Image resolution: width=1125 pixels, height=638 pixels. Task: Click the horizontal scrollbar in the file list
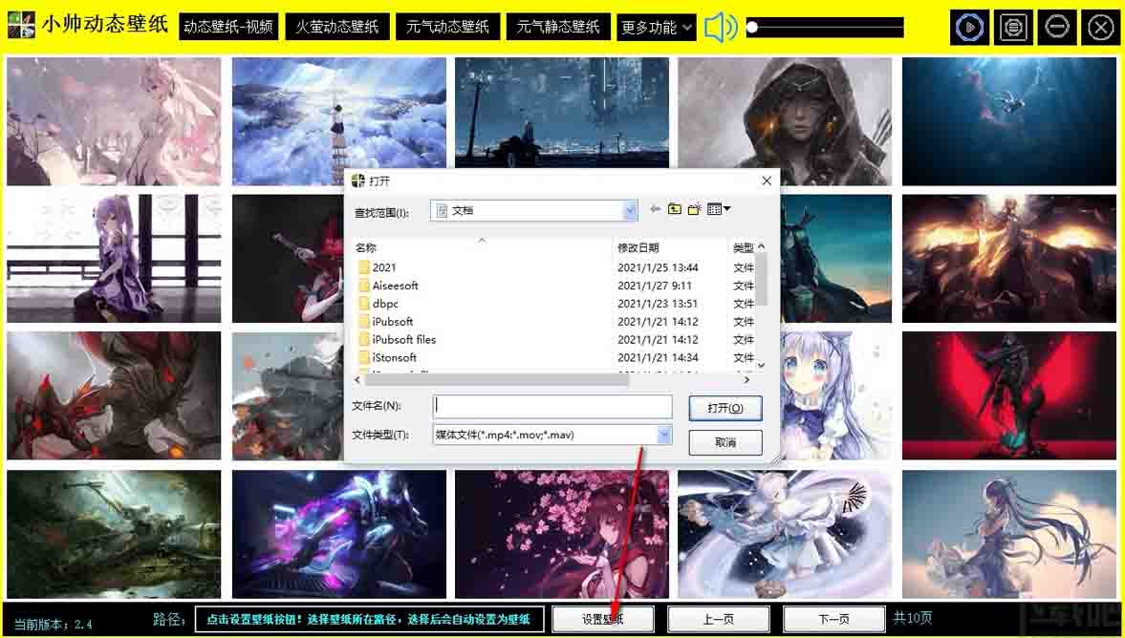click(x=496, y=380)
